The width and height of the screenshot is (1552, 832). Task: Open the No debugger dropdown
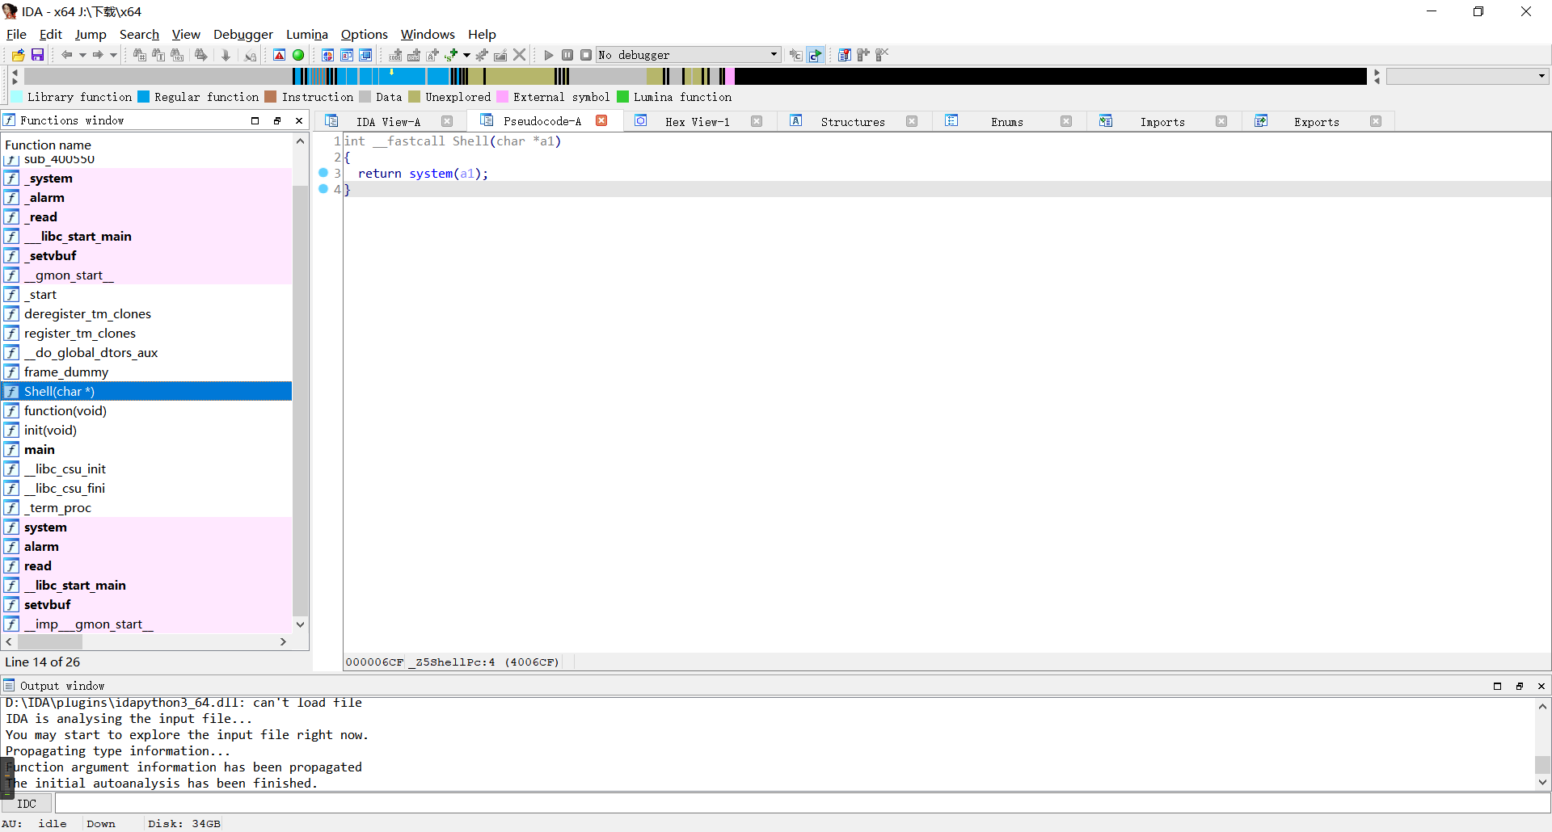point(774,55)
